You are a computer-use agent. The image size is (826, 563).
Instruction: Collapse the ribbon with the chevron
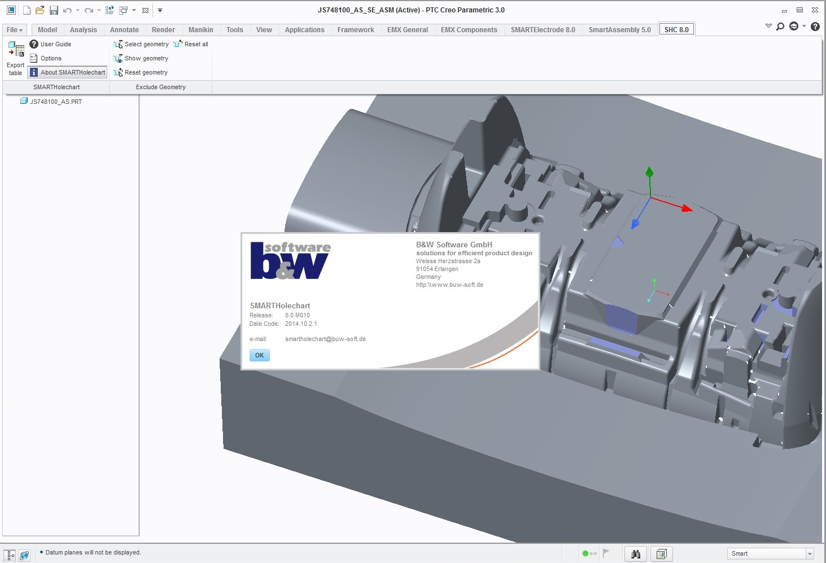(768, 26)
